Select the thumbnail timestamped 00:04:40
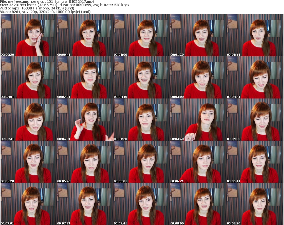This screenshot has height=225, width=284. 198,120
